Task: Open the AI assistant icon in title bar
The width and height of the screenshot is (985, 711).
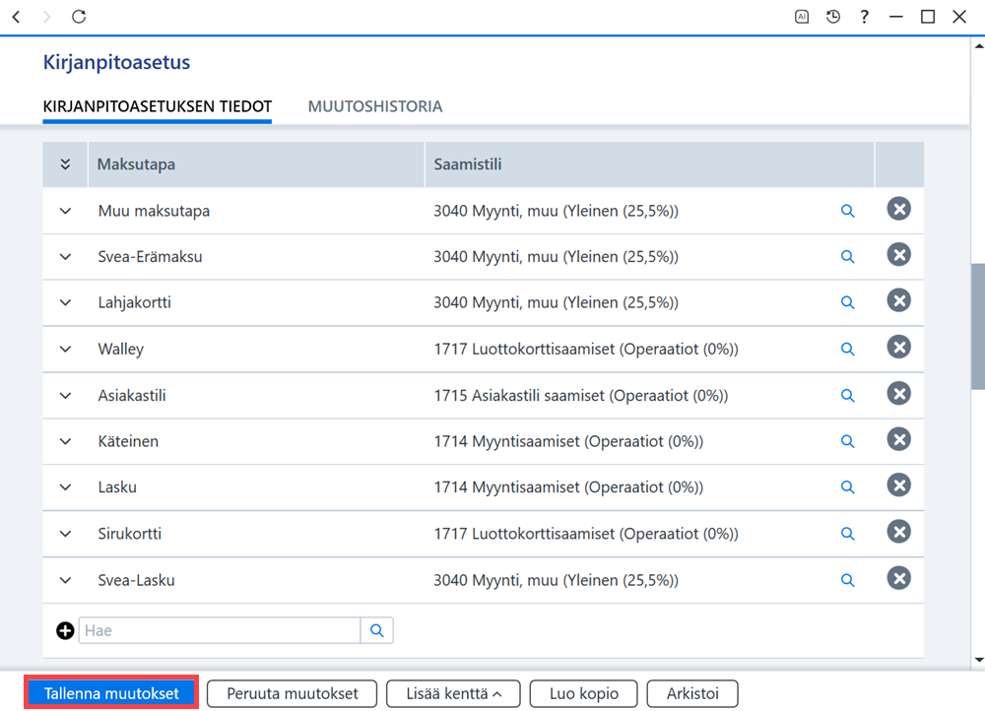Action: pos(802,17)
